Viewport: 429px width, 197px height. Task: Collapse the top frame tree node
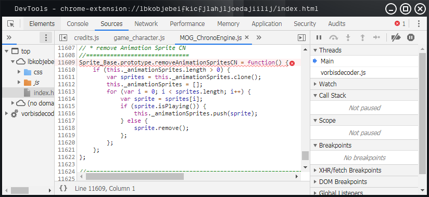[7, 51]
